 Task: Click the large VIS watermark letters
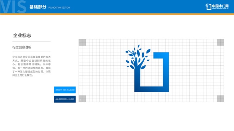click(x=13, y=7)
